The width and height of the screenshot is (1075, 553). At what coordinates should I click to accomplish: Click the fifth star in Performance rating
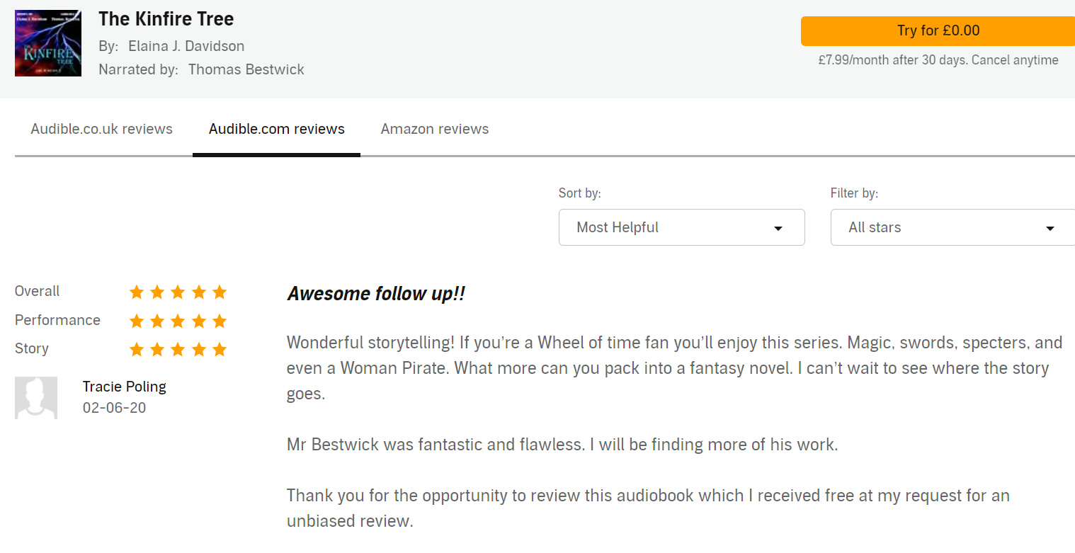tap(220, 321)
